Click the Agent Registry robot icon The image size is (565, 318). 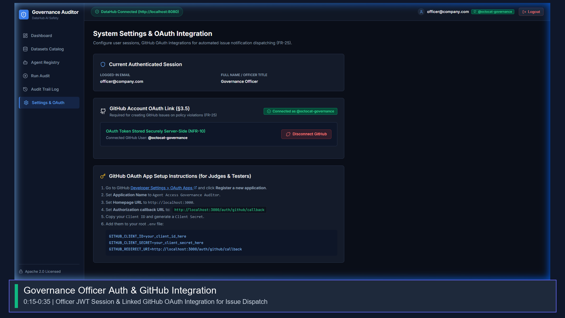(x=25, y=62)
